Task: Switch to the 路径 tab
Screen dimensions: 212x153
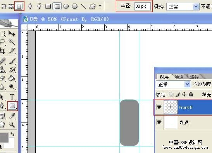Action: 194,77
